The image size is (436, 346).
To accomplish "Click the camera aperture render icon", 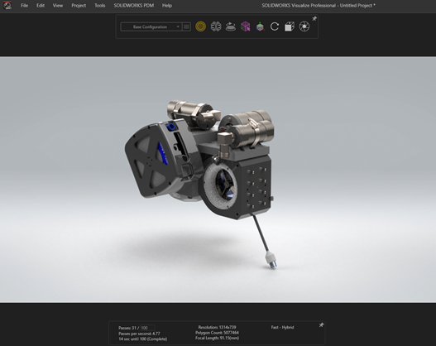I will click(x=304, y=26).
